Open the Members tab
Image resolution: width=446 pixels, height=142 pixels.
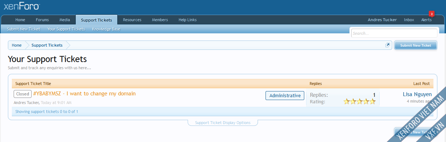point(160,20)
